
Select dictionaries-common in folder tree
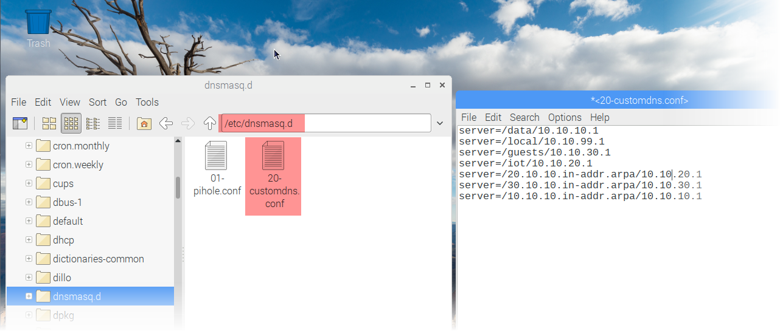[99, 259]
